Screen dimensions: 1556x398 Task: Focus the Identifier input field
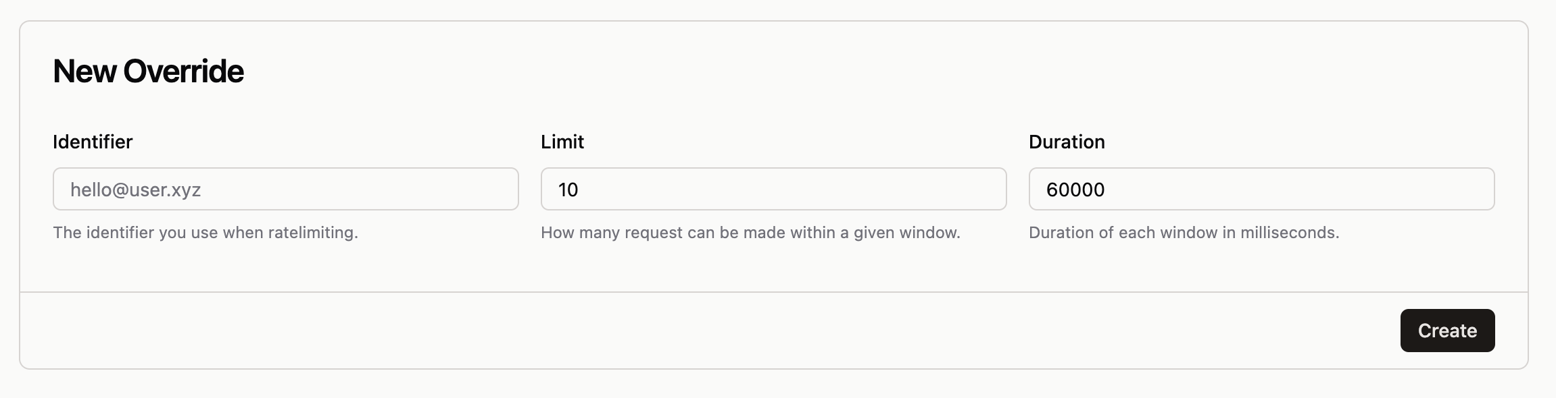coord(286,189)
